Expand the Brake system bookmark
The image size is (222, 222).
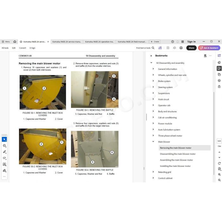point(153,81)
